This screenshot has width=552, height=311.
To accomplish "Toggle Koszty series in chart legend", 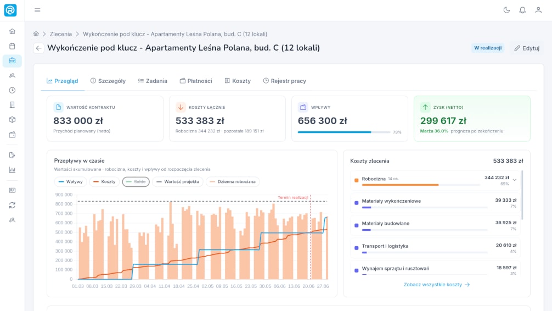I will tap(105, 181).
